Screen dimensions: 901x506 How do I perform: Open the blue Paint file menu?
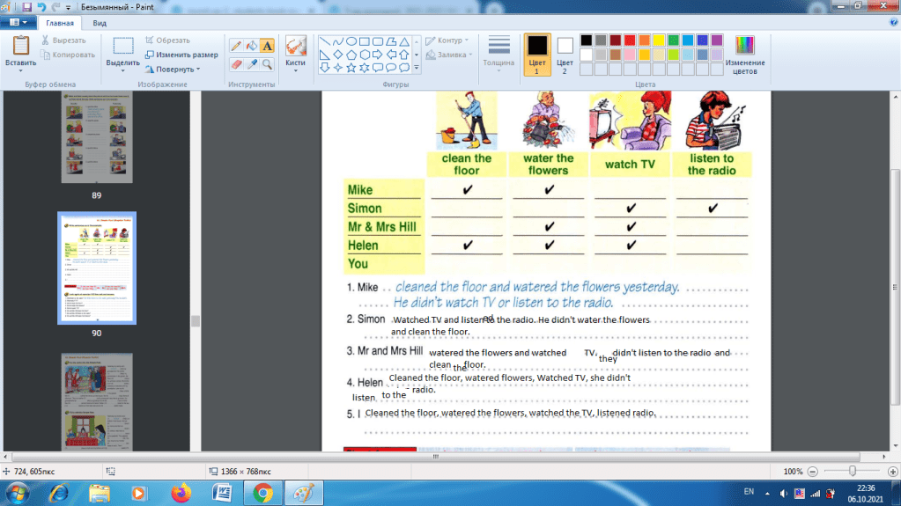18,24
